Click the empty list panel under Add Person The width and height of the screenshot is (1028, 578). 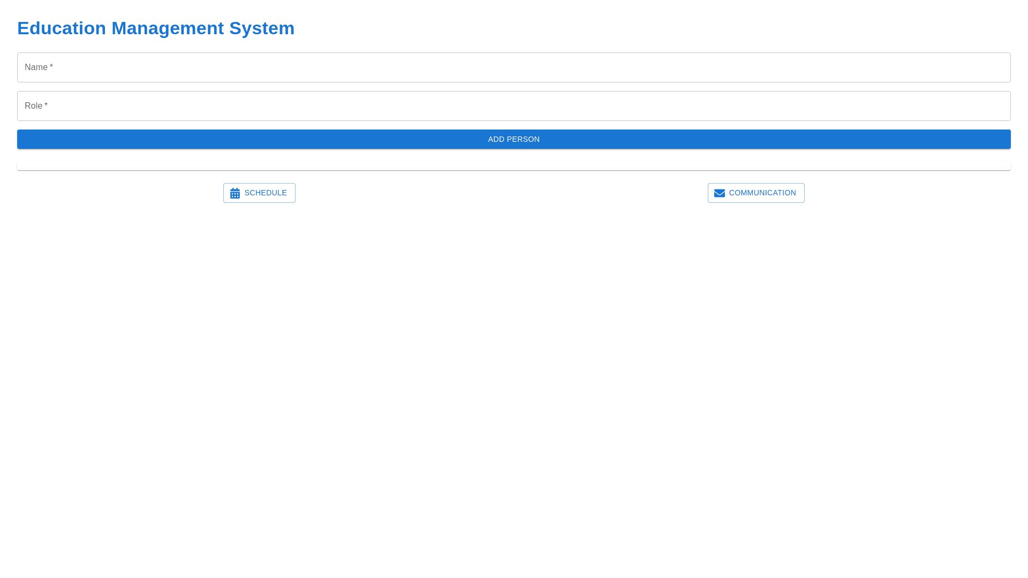point(514,166)
